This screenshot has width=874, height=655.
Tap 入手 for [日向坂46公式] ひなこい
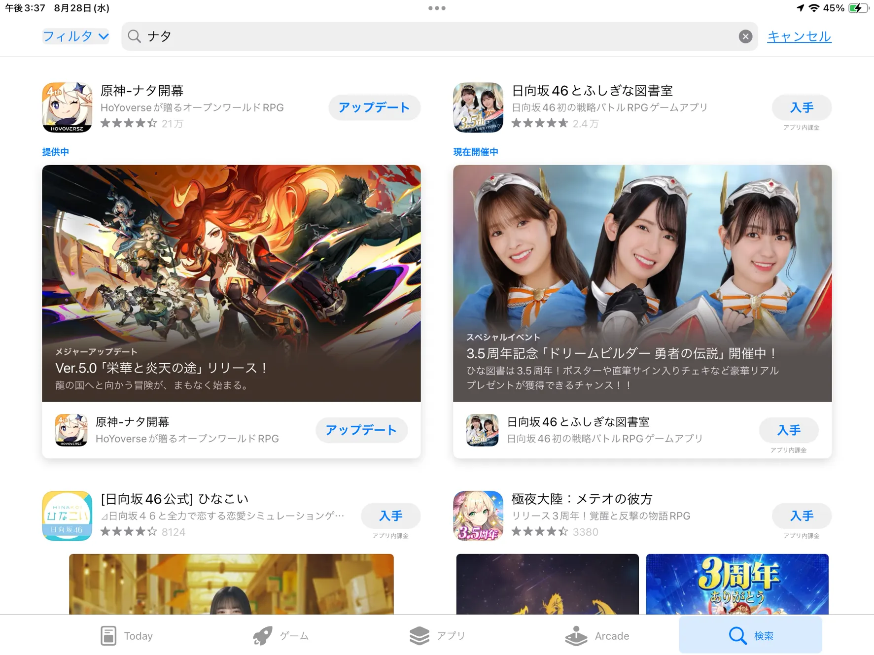(390, 516)
